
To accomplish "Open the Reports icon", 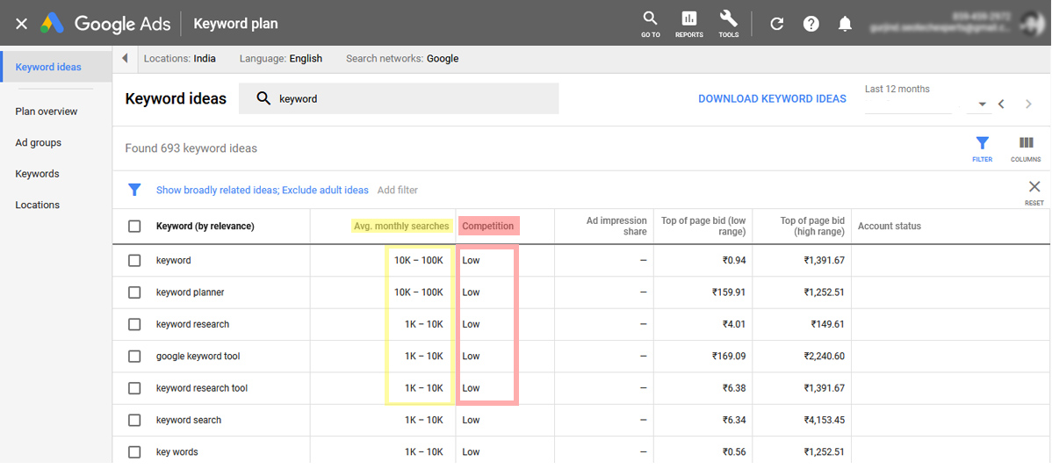I will (689, 24).
